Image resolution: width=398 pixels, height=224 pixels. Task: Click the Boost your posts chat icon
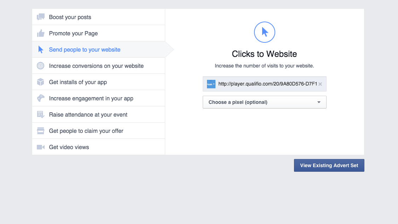(41, 17)
